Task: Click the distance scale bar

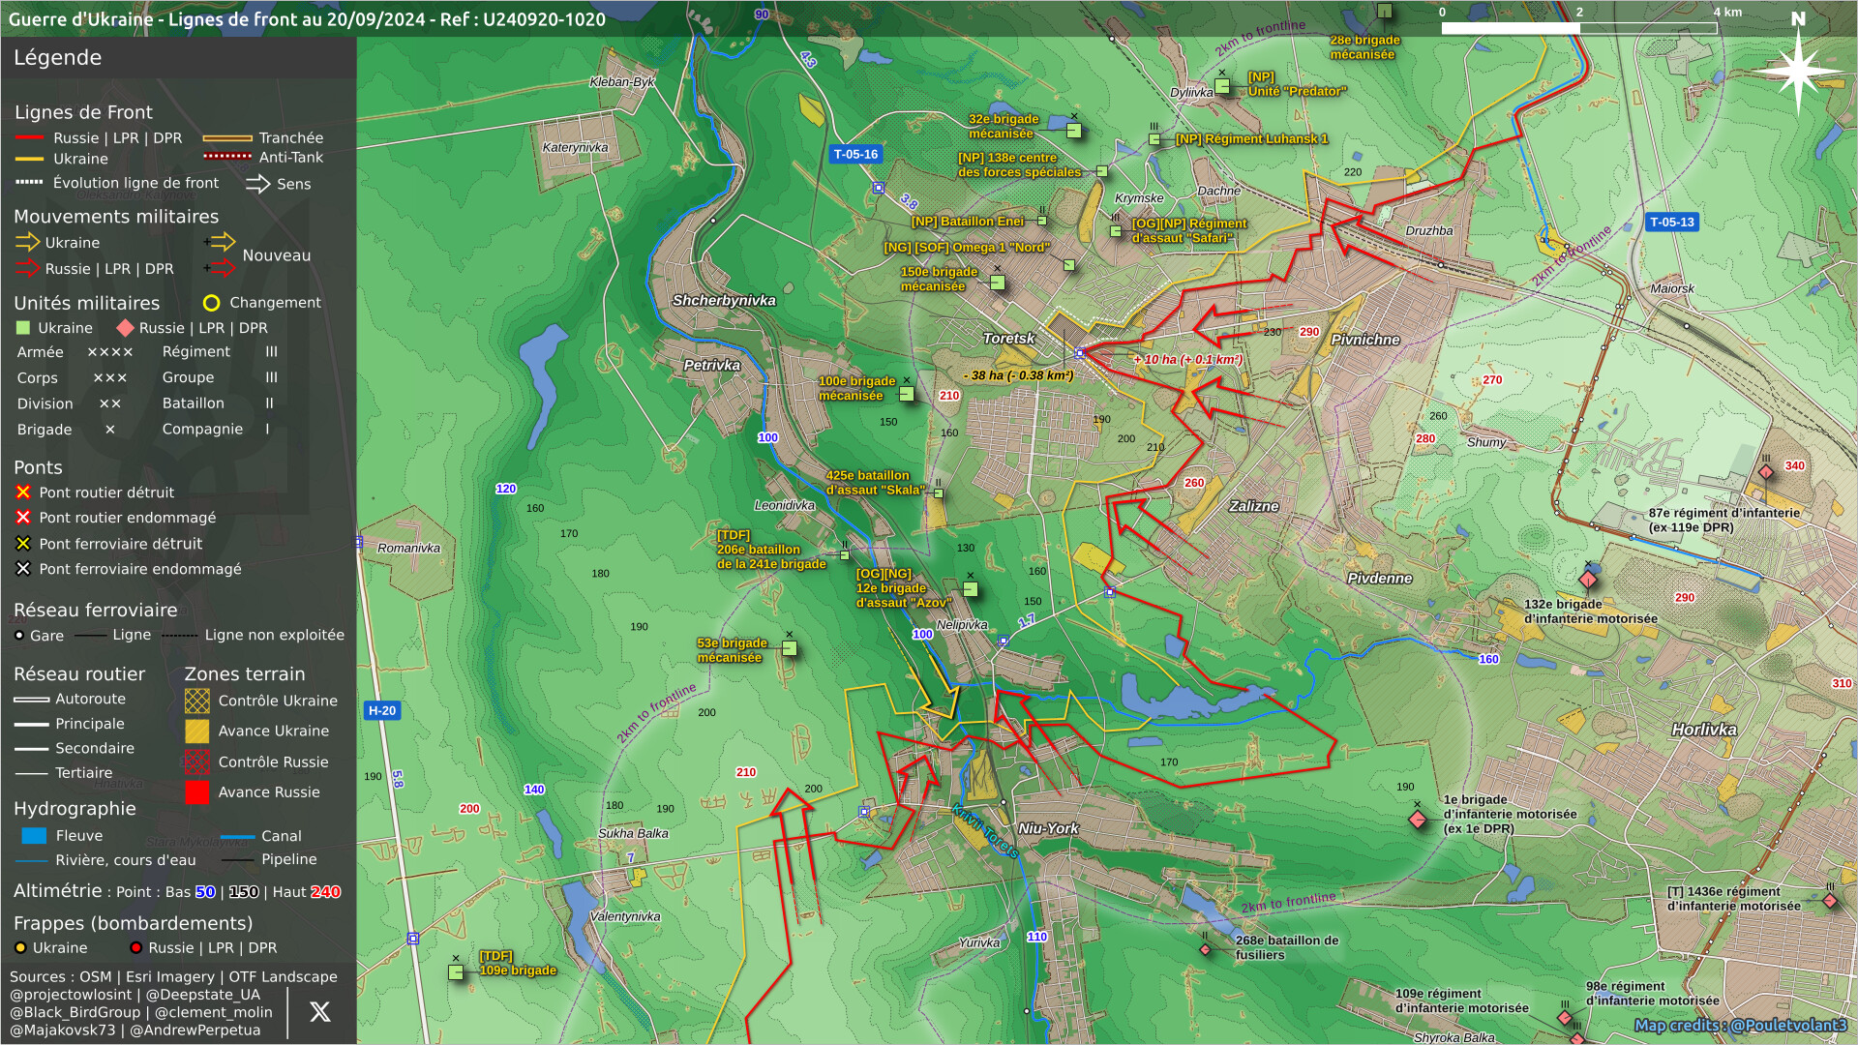Action: tap(1578, 28)
